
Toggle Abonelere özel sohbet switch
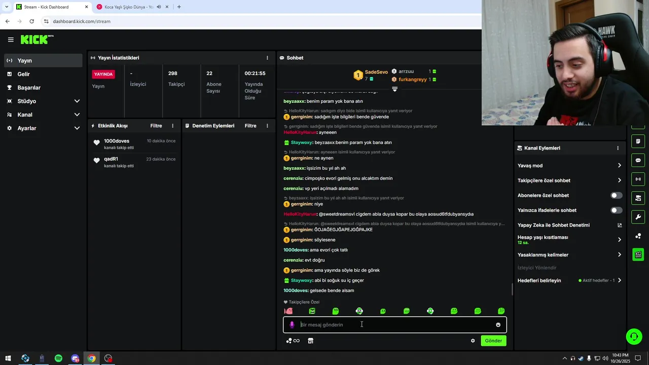click(616, 195)
